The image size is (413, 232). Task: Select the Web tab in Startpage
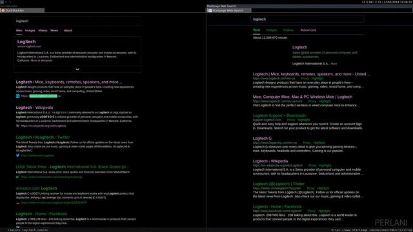[x=257, y=30]
